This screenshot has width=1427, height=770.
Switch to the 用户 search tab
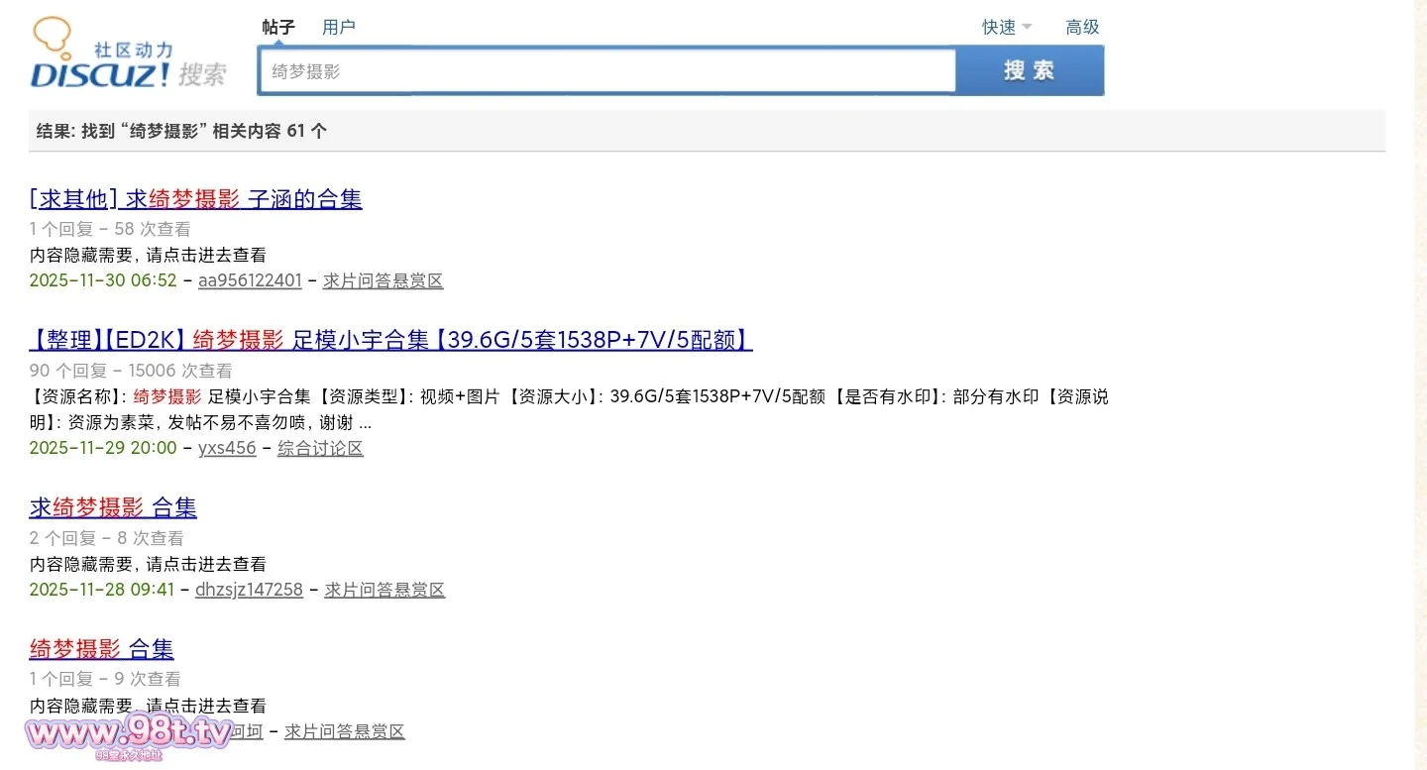(x=339, y=27)
